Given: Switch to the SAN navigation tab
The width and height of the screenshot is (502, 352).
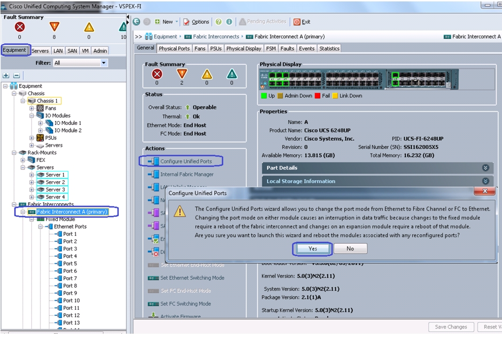Looking at the screenshot, I should click(x=72, y=51).
